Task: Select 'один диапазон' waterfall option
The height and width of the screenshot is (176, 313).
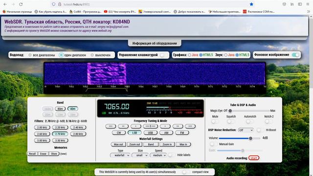Action: [x=61, y=55]
